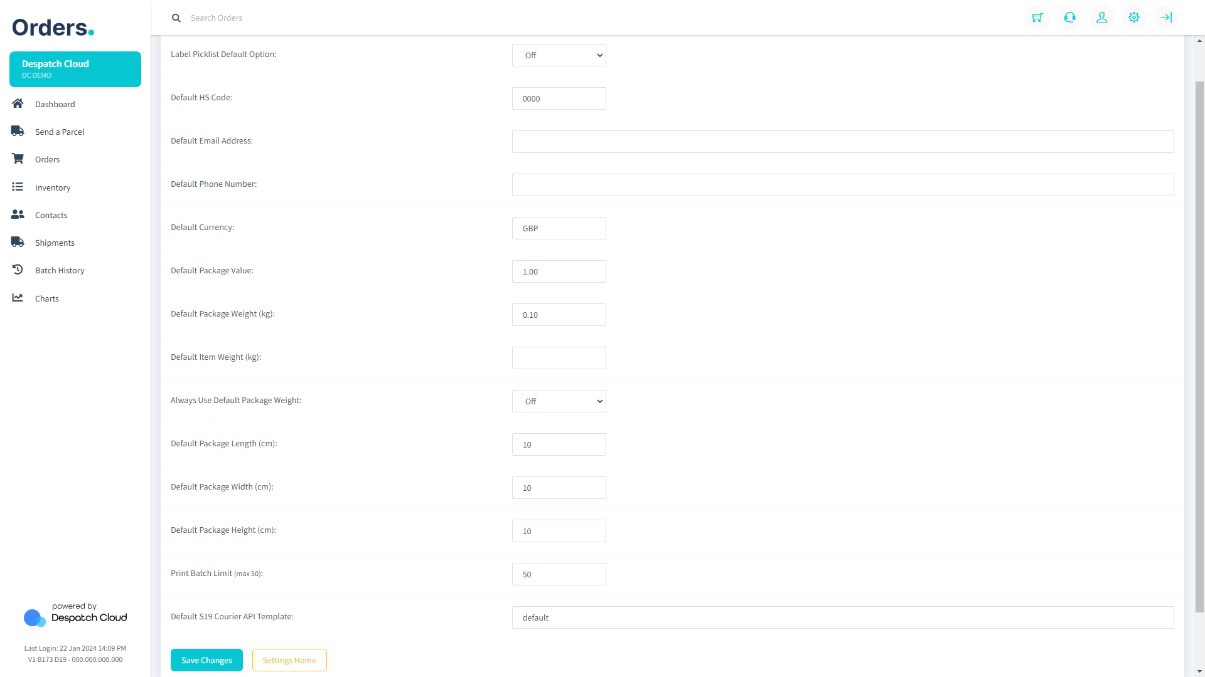Click the Batch History clock icon

(x=18, y=270)
